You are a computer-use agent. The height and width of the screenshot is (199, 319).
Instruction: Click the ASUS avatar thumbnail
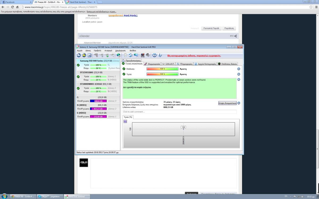84,163
